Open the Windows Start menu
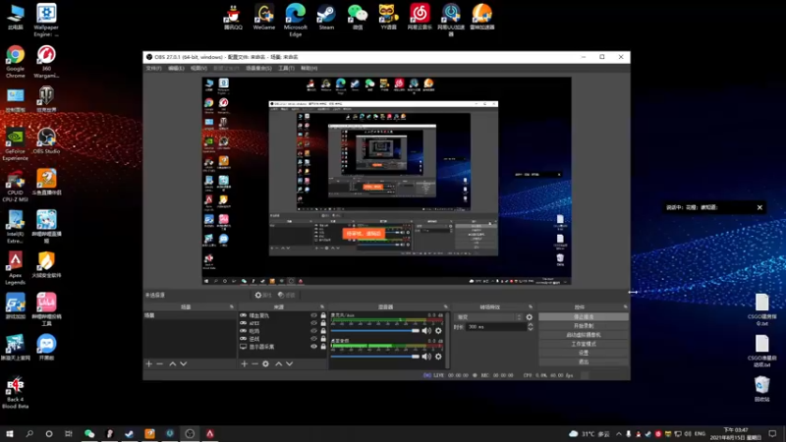 10,433
